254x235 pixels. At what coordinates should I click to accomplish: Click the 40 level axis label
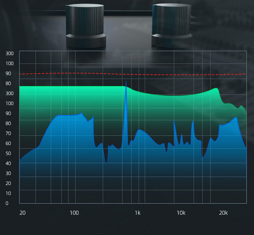(8, 163)
